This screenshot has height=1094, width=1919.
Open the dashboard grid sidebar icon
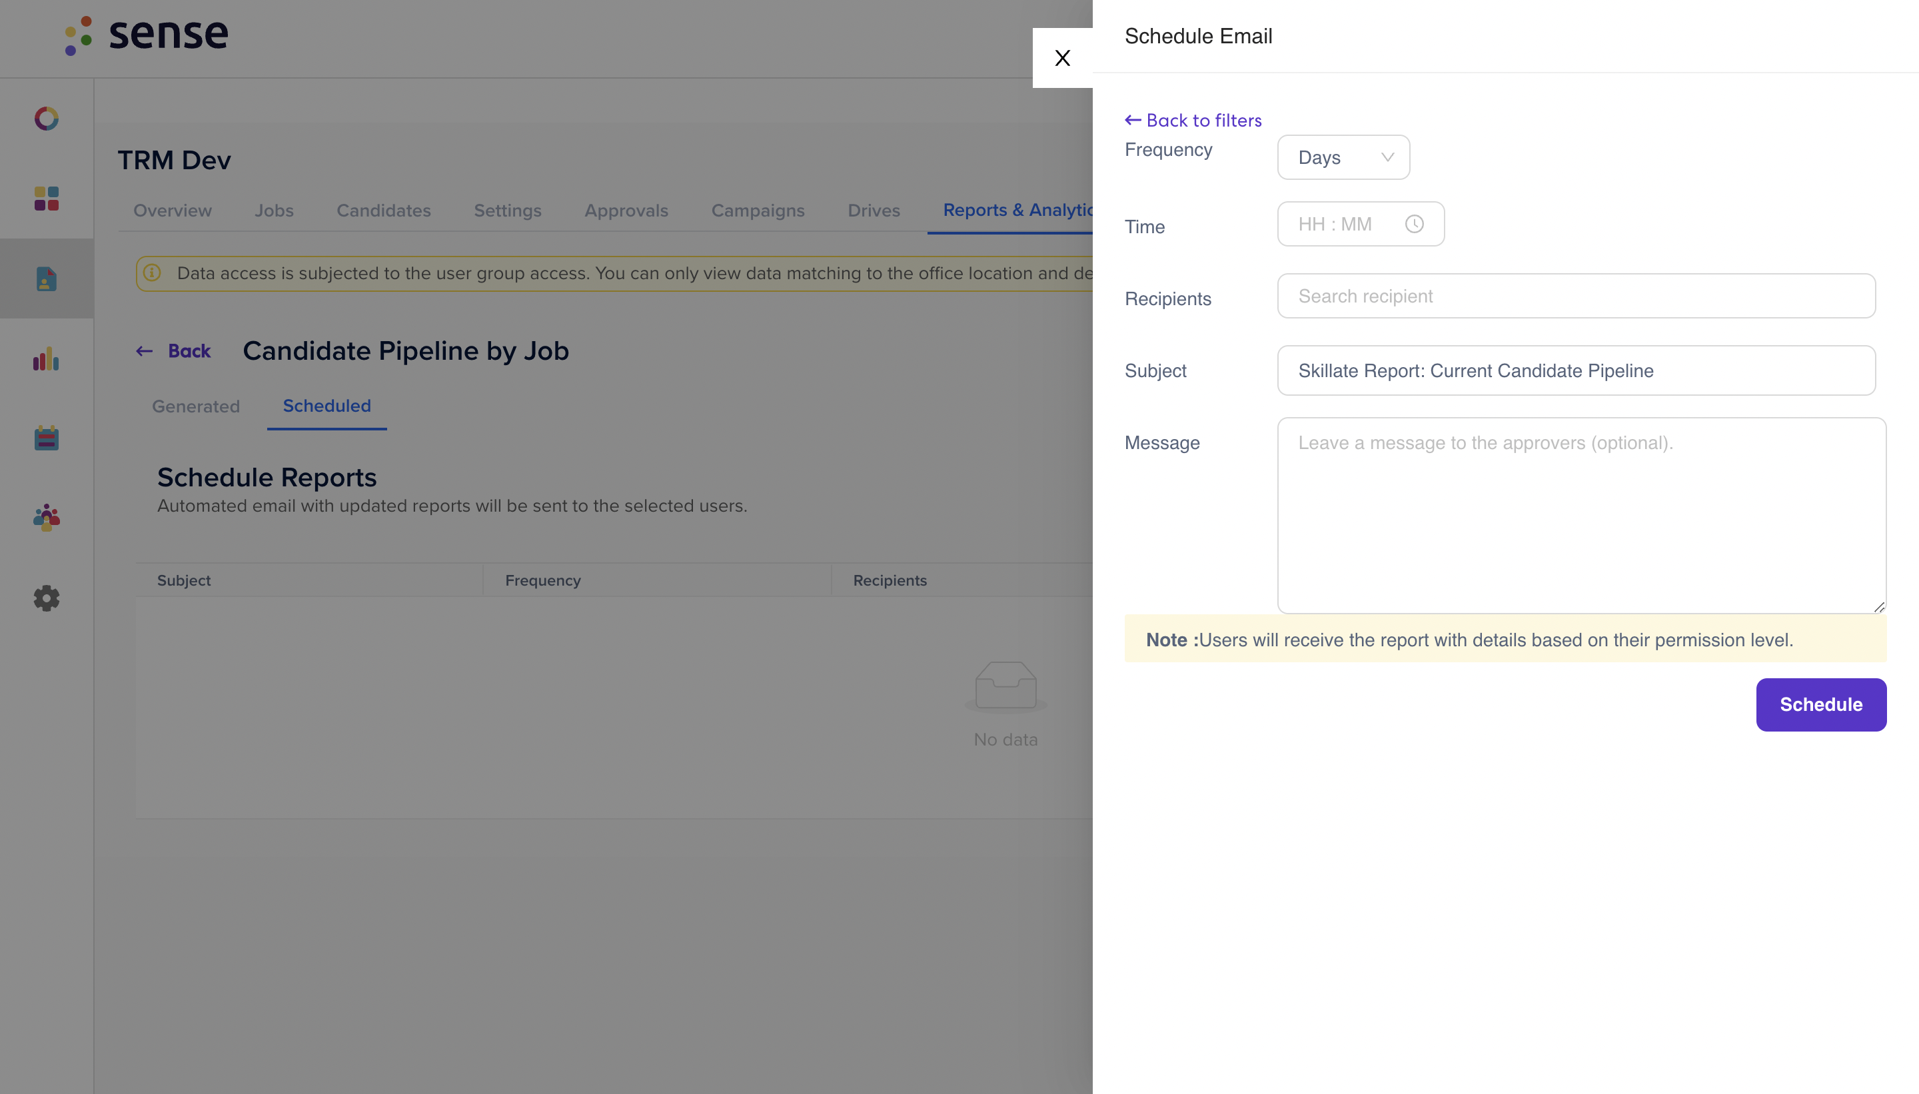click(x=47, y=199)
